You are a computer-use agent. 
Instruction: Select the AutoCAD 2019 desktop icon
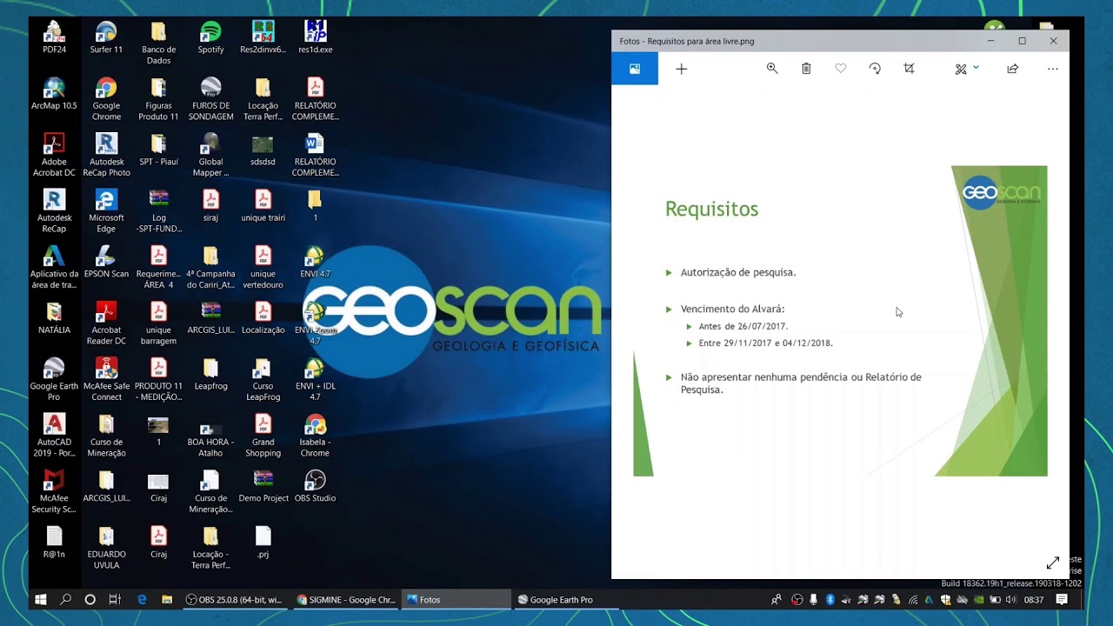(54, 436)
